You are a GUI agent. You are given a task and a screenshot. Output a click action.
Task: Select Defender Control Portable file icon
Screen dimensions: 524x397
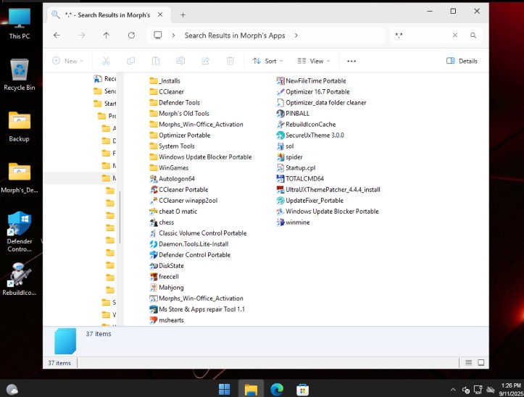pyautogui.click(x=154, y=255)
